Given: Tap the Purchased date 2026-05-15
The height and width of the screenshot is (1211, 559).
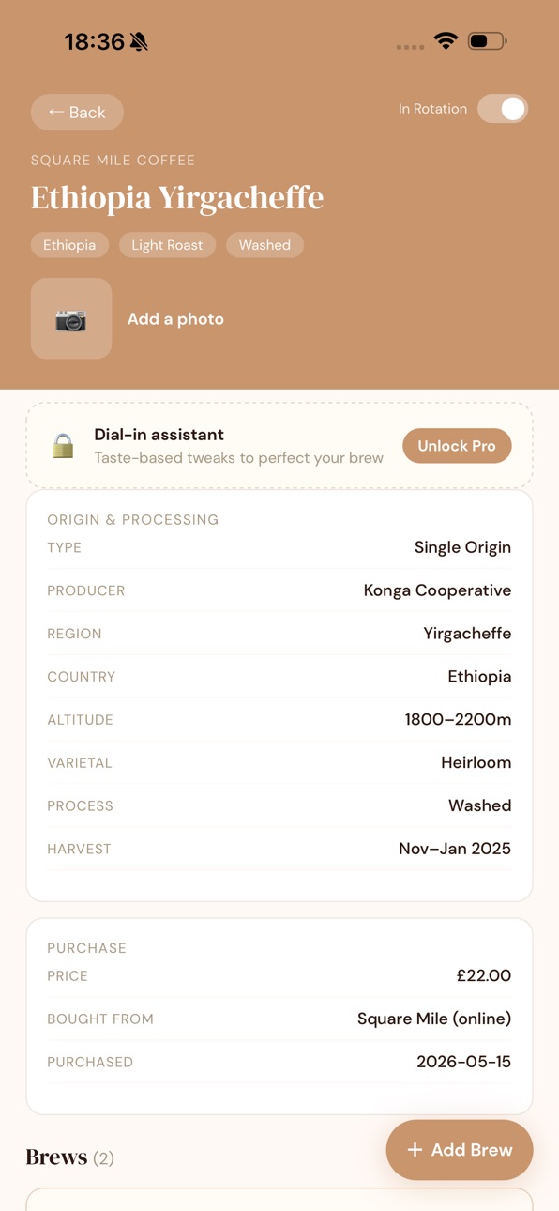Looking at the screenshot, I should (x=463, y=1062).
